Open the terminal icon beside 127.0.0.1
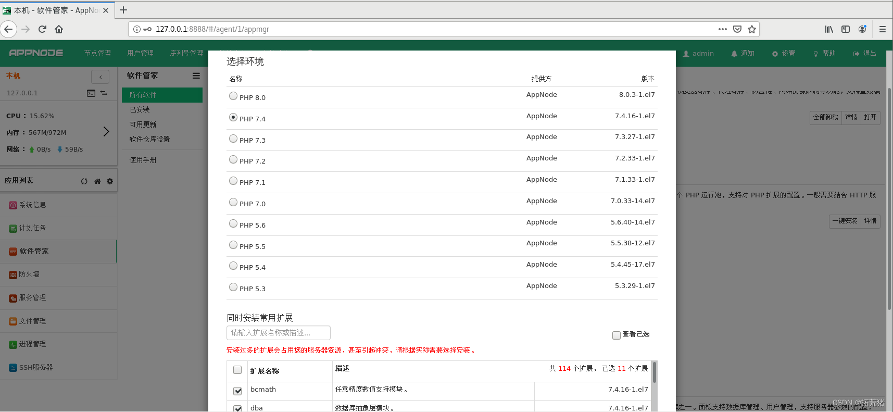 tap(91, 93)
